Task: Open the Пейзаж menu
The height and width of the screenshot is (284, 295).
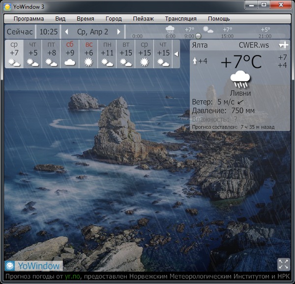Action: 143,19
